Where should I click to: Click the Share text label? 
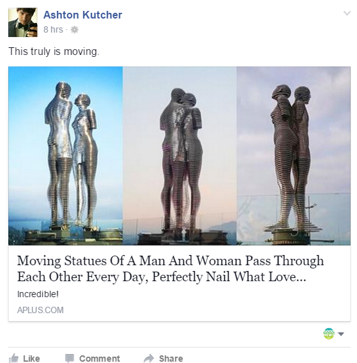[171, 359]
